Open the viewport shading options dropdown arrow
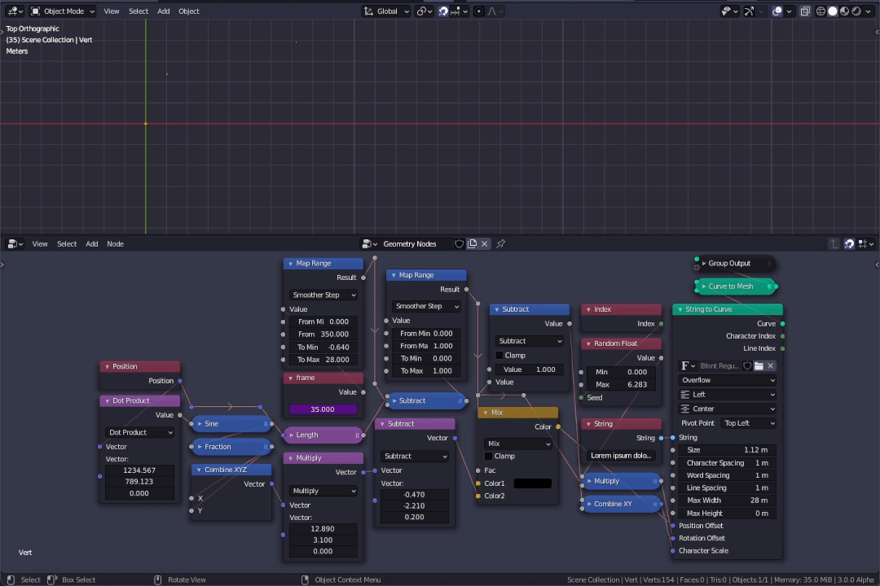This screenshot has width=880, height=586. (x=869, y=11)
